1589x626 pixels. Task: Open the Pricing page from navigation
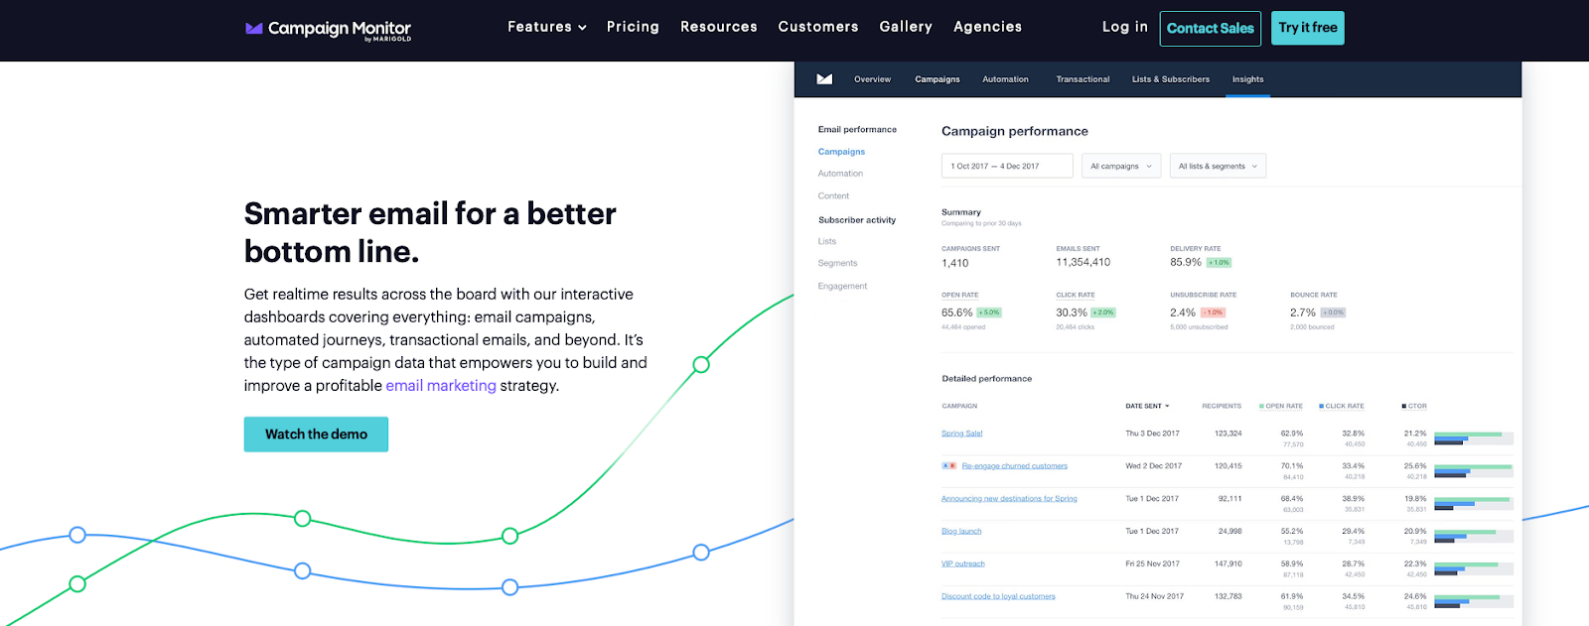tap(633, 27)
